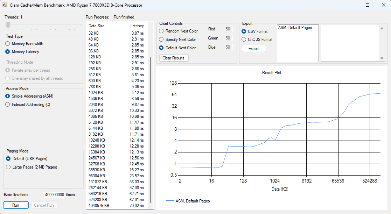Minimize the benchmark window
The image size is (391, 214).
tap(351, 5)
